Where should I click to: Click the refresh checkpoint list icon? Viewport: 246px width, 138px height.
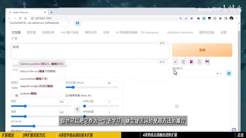[78, 23]
